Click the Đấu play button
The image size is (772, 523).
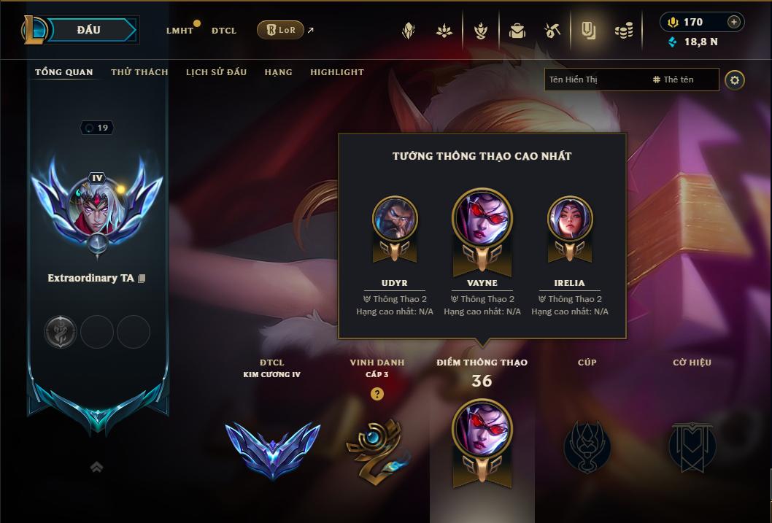pyautogui.click(x=90, y=30)
